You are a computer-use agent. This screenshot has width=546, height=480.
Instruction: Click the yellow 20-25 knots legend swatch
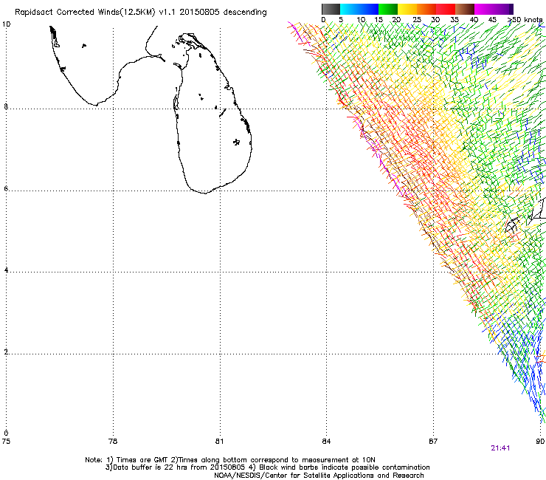coord(407,9)
